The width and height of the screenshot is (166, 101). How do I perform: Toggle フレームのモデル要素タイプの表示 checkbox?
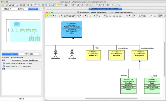coord(4,63)
